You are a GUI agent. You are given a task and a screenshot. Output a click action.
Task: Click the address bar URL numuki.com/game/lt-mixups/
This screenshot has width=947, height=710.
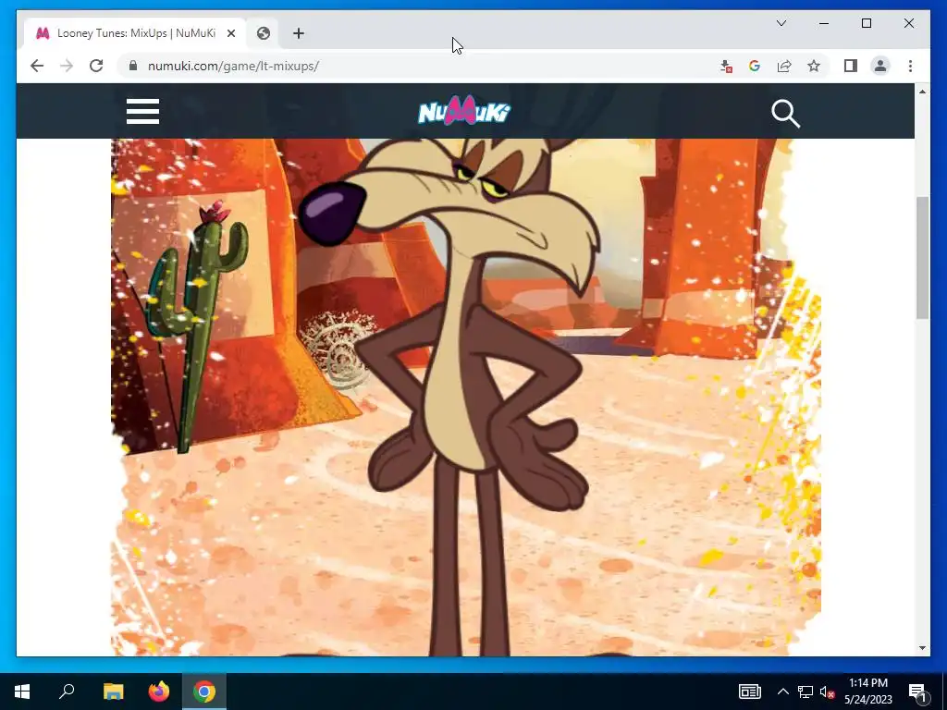[x=233, y=66]
